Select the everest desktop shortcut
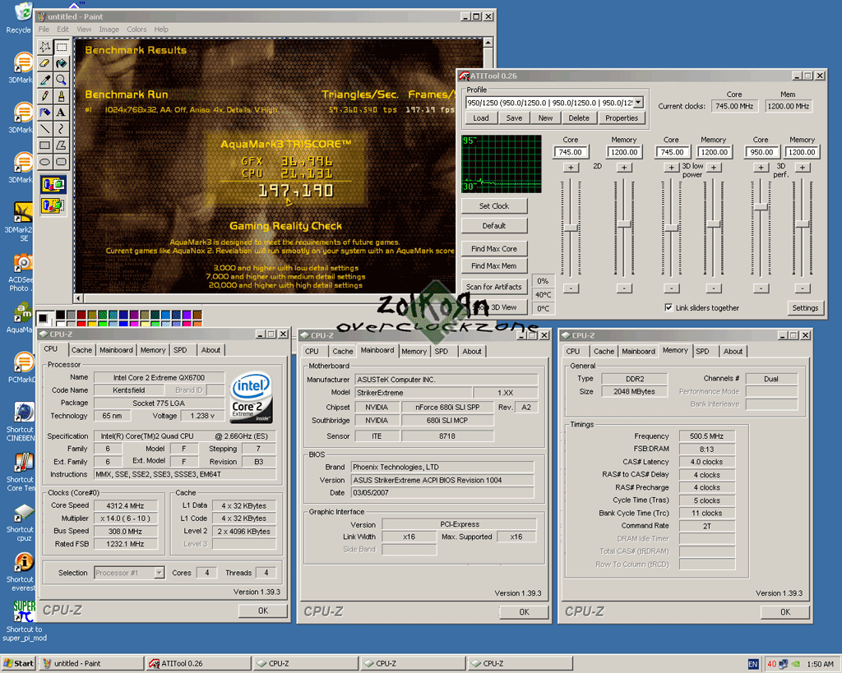The width and height of the screenshot is (842, 673). [21, 573]
